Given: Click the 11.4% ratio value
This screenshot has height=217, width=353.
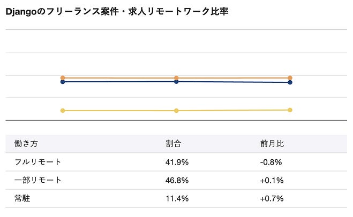Looking at the screenshot, I should point(176,198).
